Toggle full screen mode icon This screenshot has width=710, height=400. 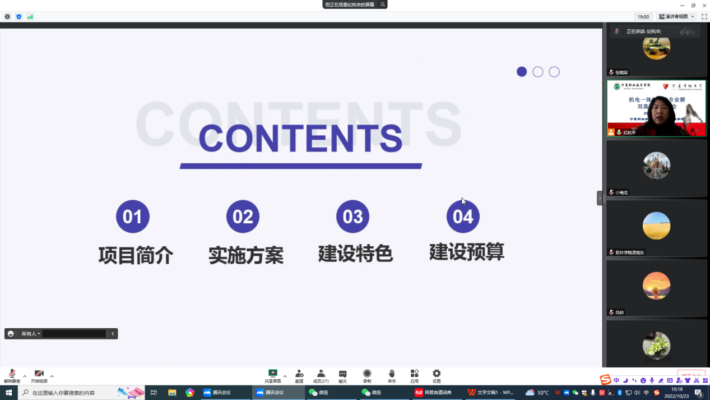pos(704,17)
